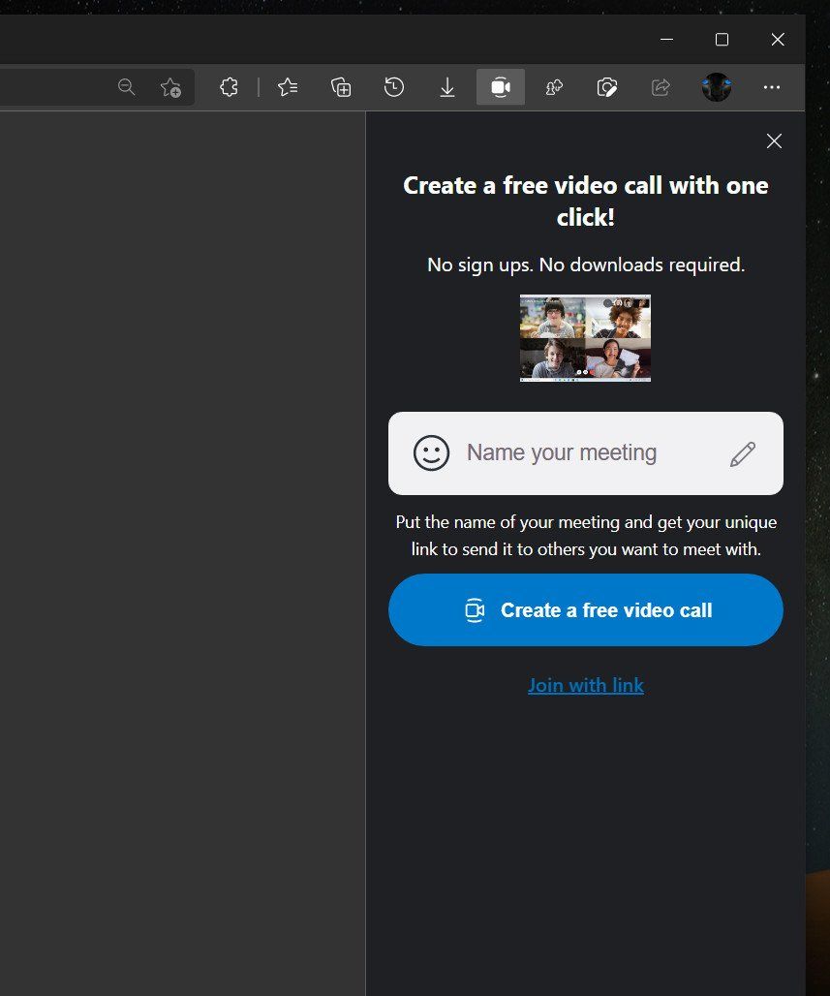830x996 pixels.
Task: Open the profile avatar picture
Action: 717,87
